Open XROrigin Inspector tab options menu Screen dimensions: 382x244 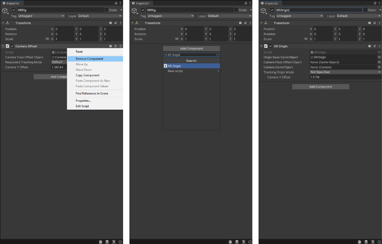pos(380,3)
